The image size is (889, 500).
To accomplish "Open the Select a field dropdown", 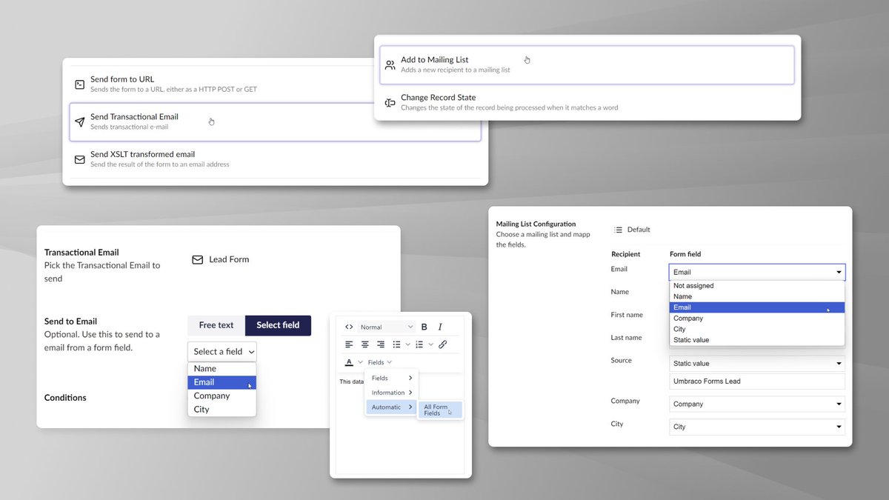I will (x=222, y=351).
